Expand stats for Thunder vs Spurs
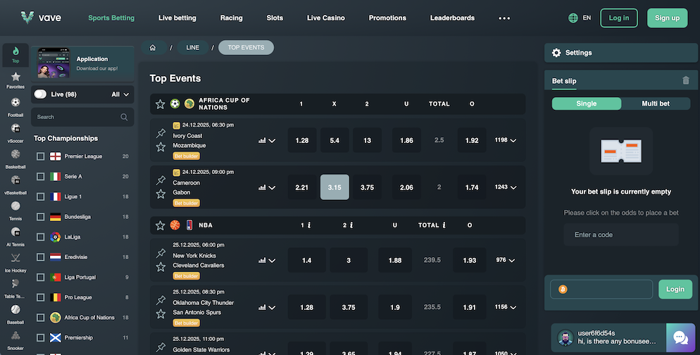The image size is (700, 355). pyautogui.click(x=267, y=307)
